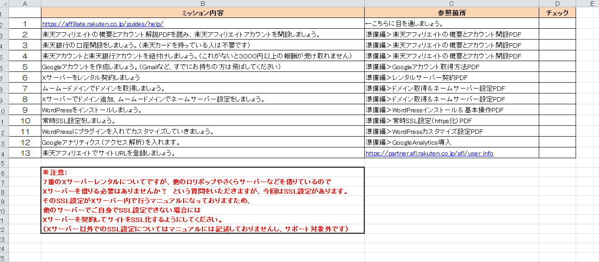599x262 pixels.
Task: Click the mission number 10 cell
Action: (x=25, y=121)
